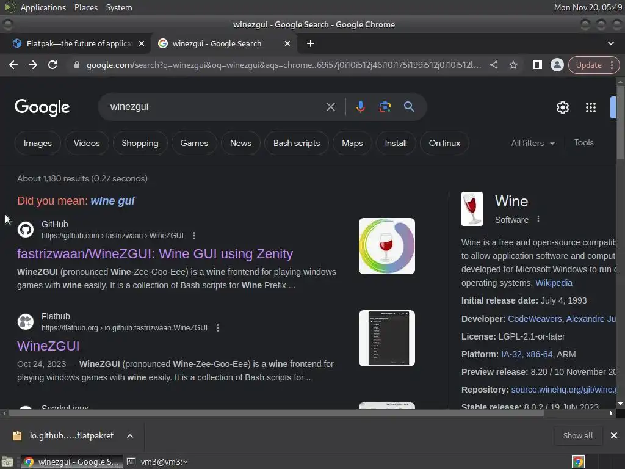Close the Flatpak tab
The height and width of the screenshot is (469, 625).
(x=142, y=43)
